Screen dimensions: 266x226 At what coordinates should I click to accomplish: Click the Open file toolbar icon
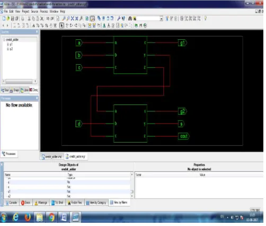[8, 19]
